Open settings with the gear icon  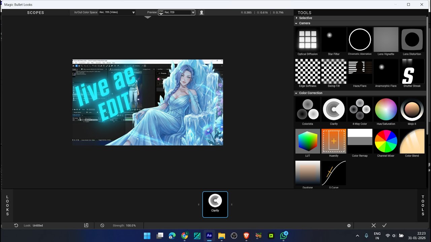[x=349, y=226]
